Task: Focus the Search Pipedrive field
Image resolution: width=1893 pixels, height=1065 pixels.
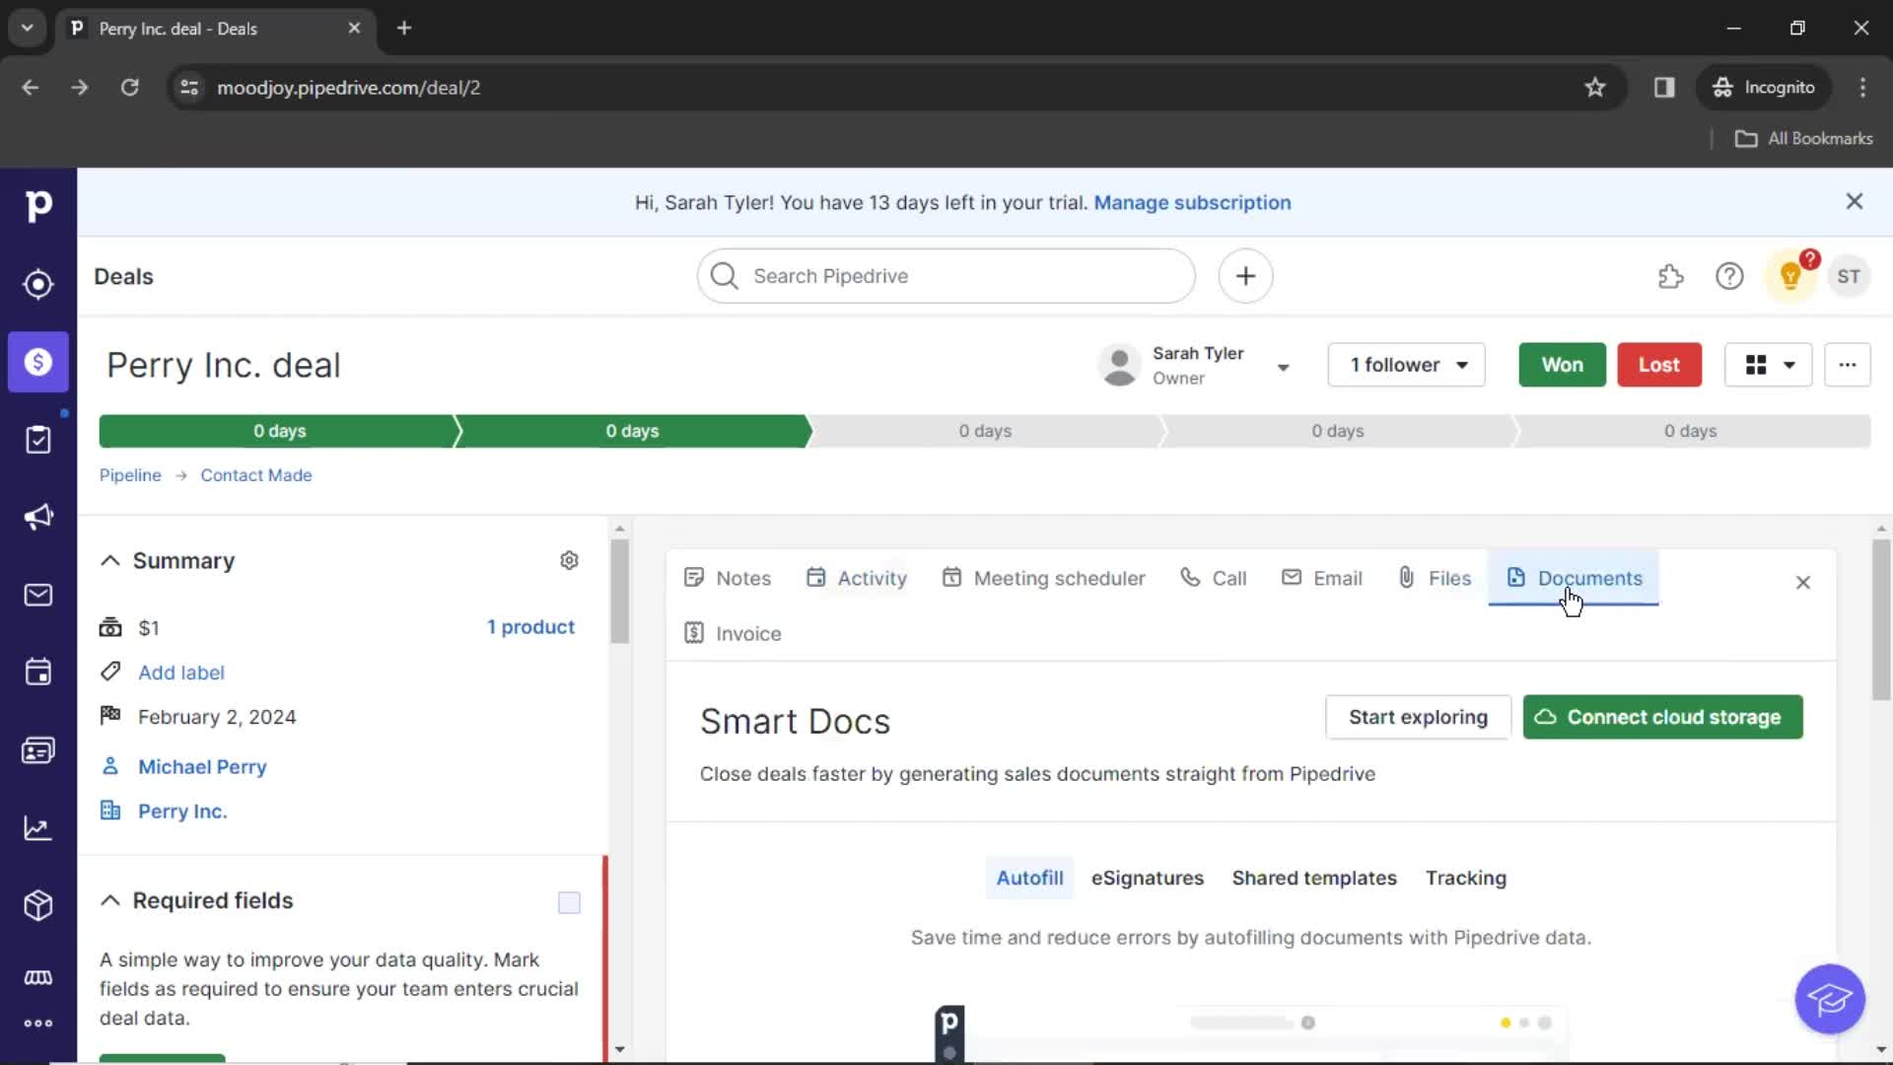Action: pos(946,276)
